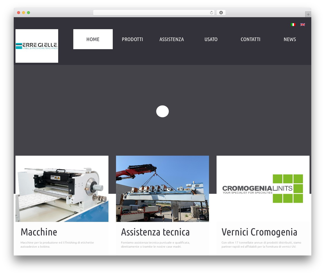Click the label machine photo
Image resolution: width=325 pixels, height=275 pixels.
(62, 189)
